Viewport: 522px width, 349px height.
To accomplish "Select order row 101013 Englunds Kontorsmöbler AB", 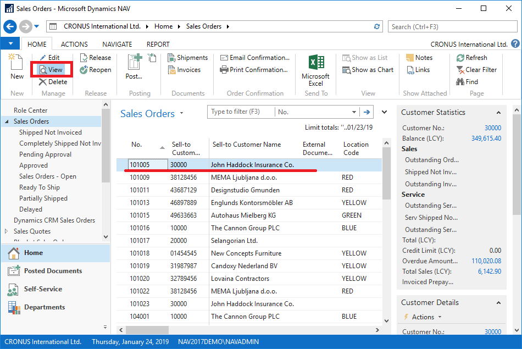I will pyautogui.click(x=249, y=203).
